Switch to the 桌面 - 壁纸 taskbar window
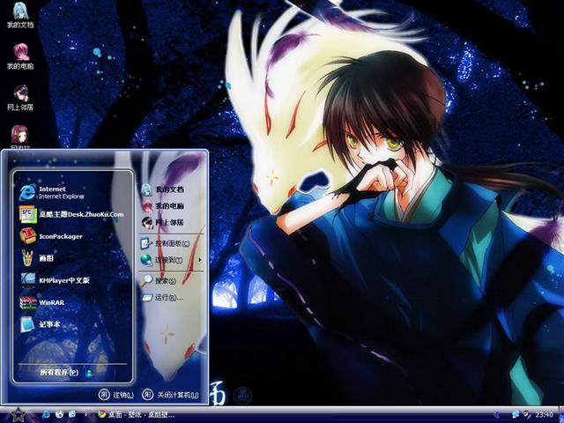Viewport: 564px width, 423px height. 136,414
